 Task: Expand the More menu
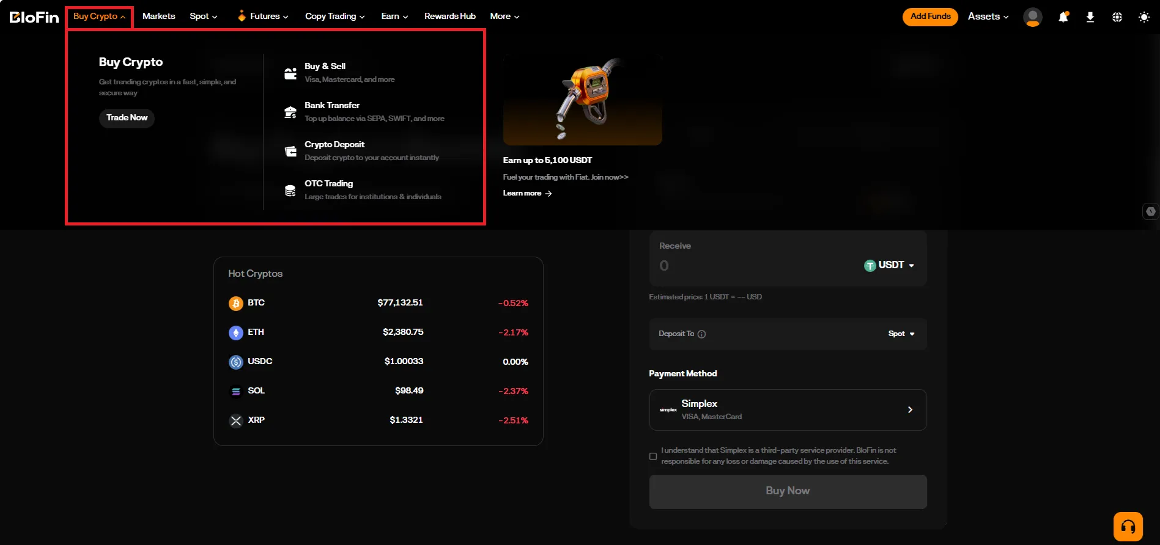(x=505, y=16)
